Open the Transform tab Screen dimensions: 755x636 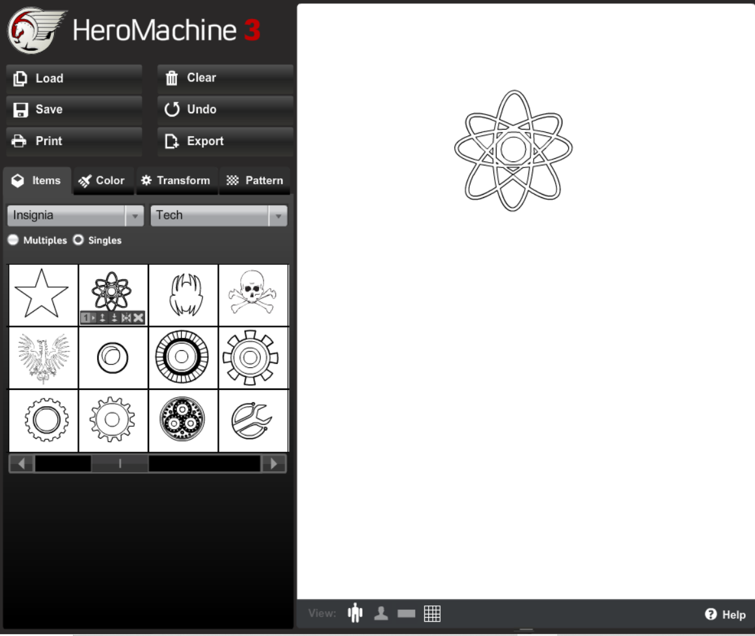pos(176,181)
